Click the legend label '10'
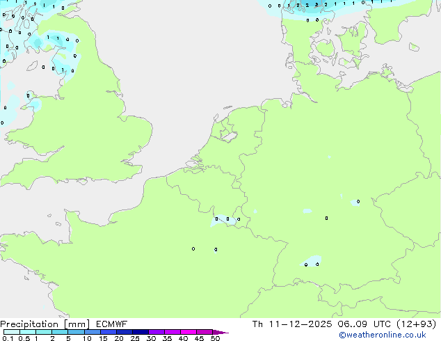This screenshot has width=441, height=341. tap(87, 338)
